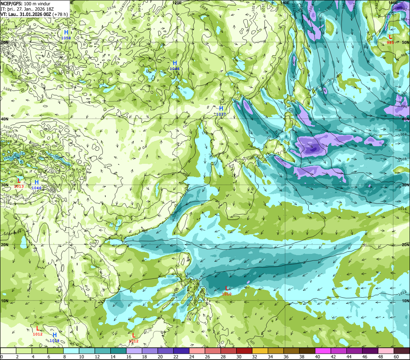Click the pink swatch between 24 and 26
The width and height of the screenshot is (410, 360).
(x=197, y=351)
